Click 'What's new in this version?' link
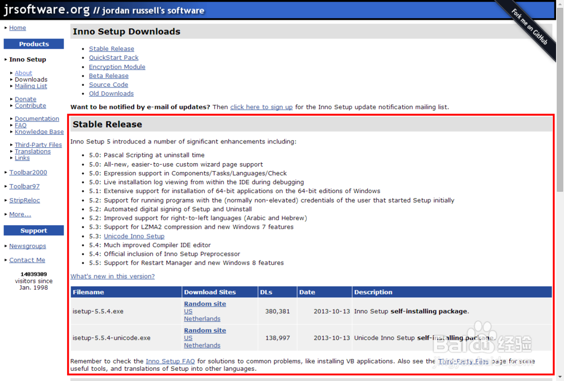Viewport: 564px width, 381px height. [113, 276]
